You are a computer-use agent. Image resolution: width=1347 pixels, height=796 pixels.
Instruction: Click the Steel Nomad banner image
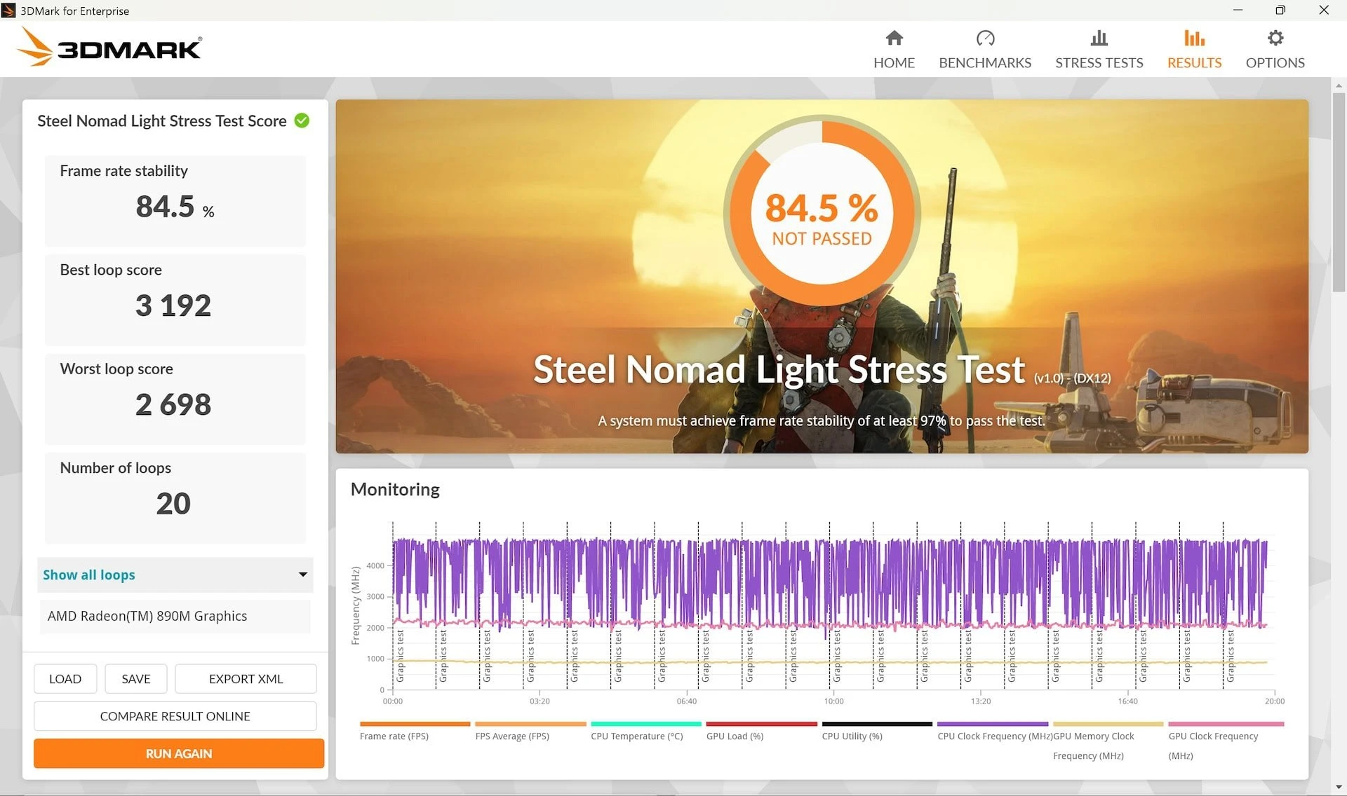[x=822, y=276]
